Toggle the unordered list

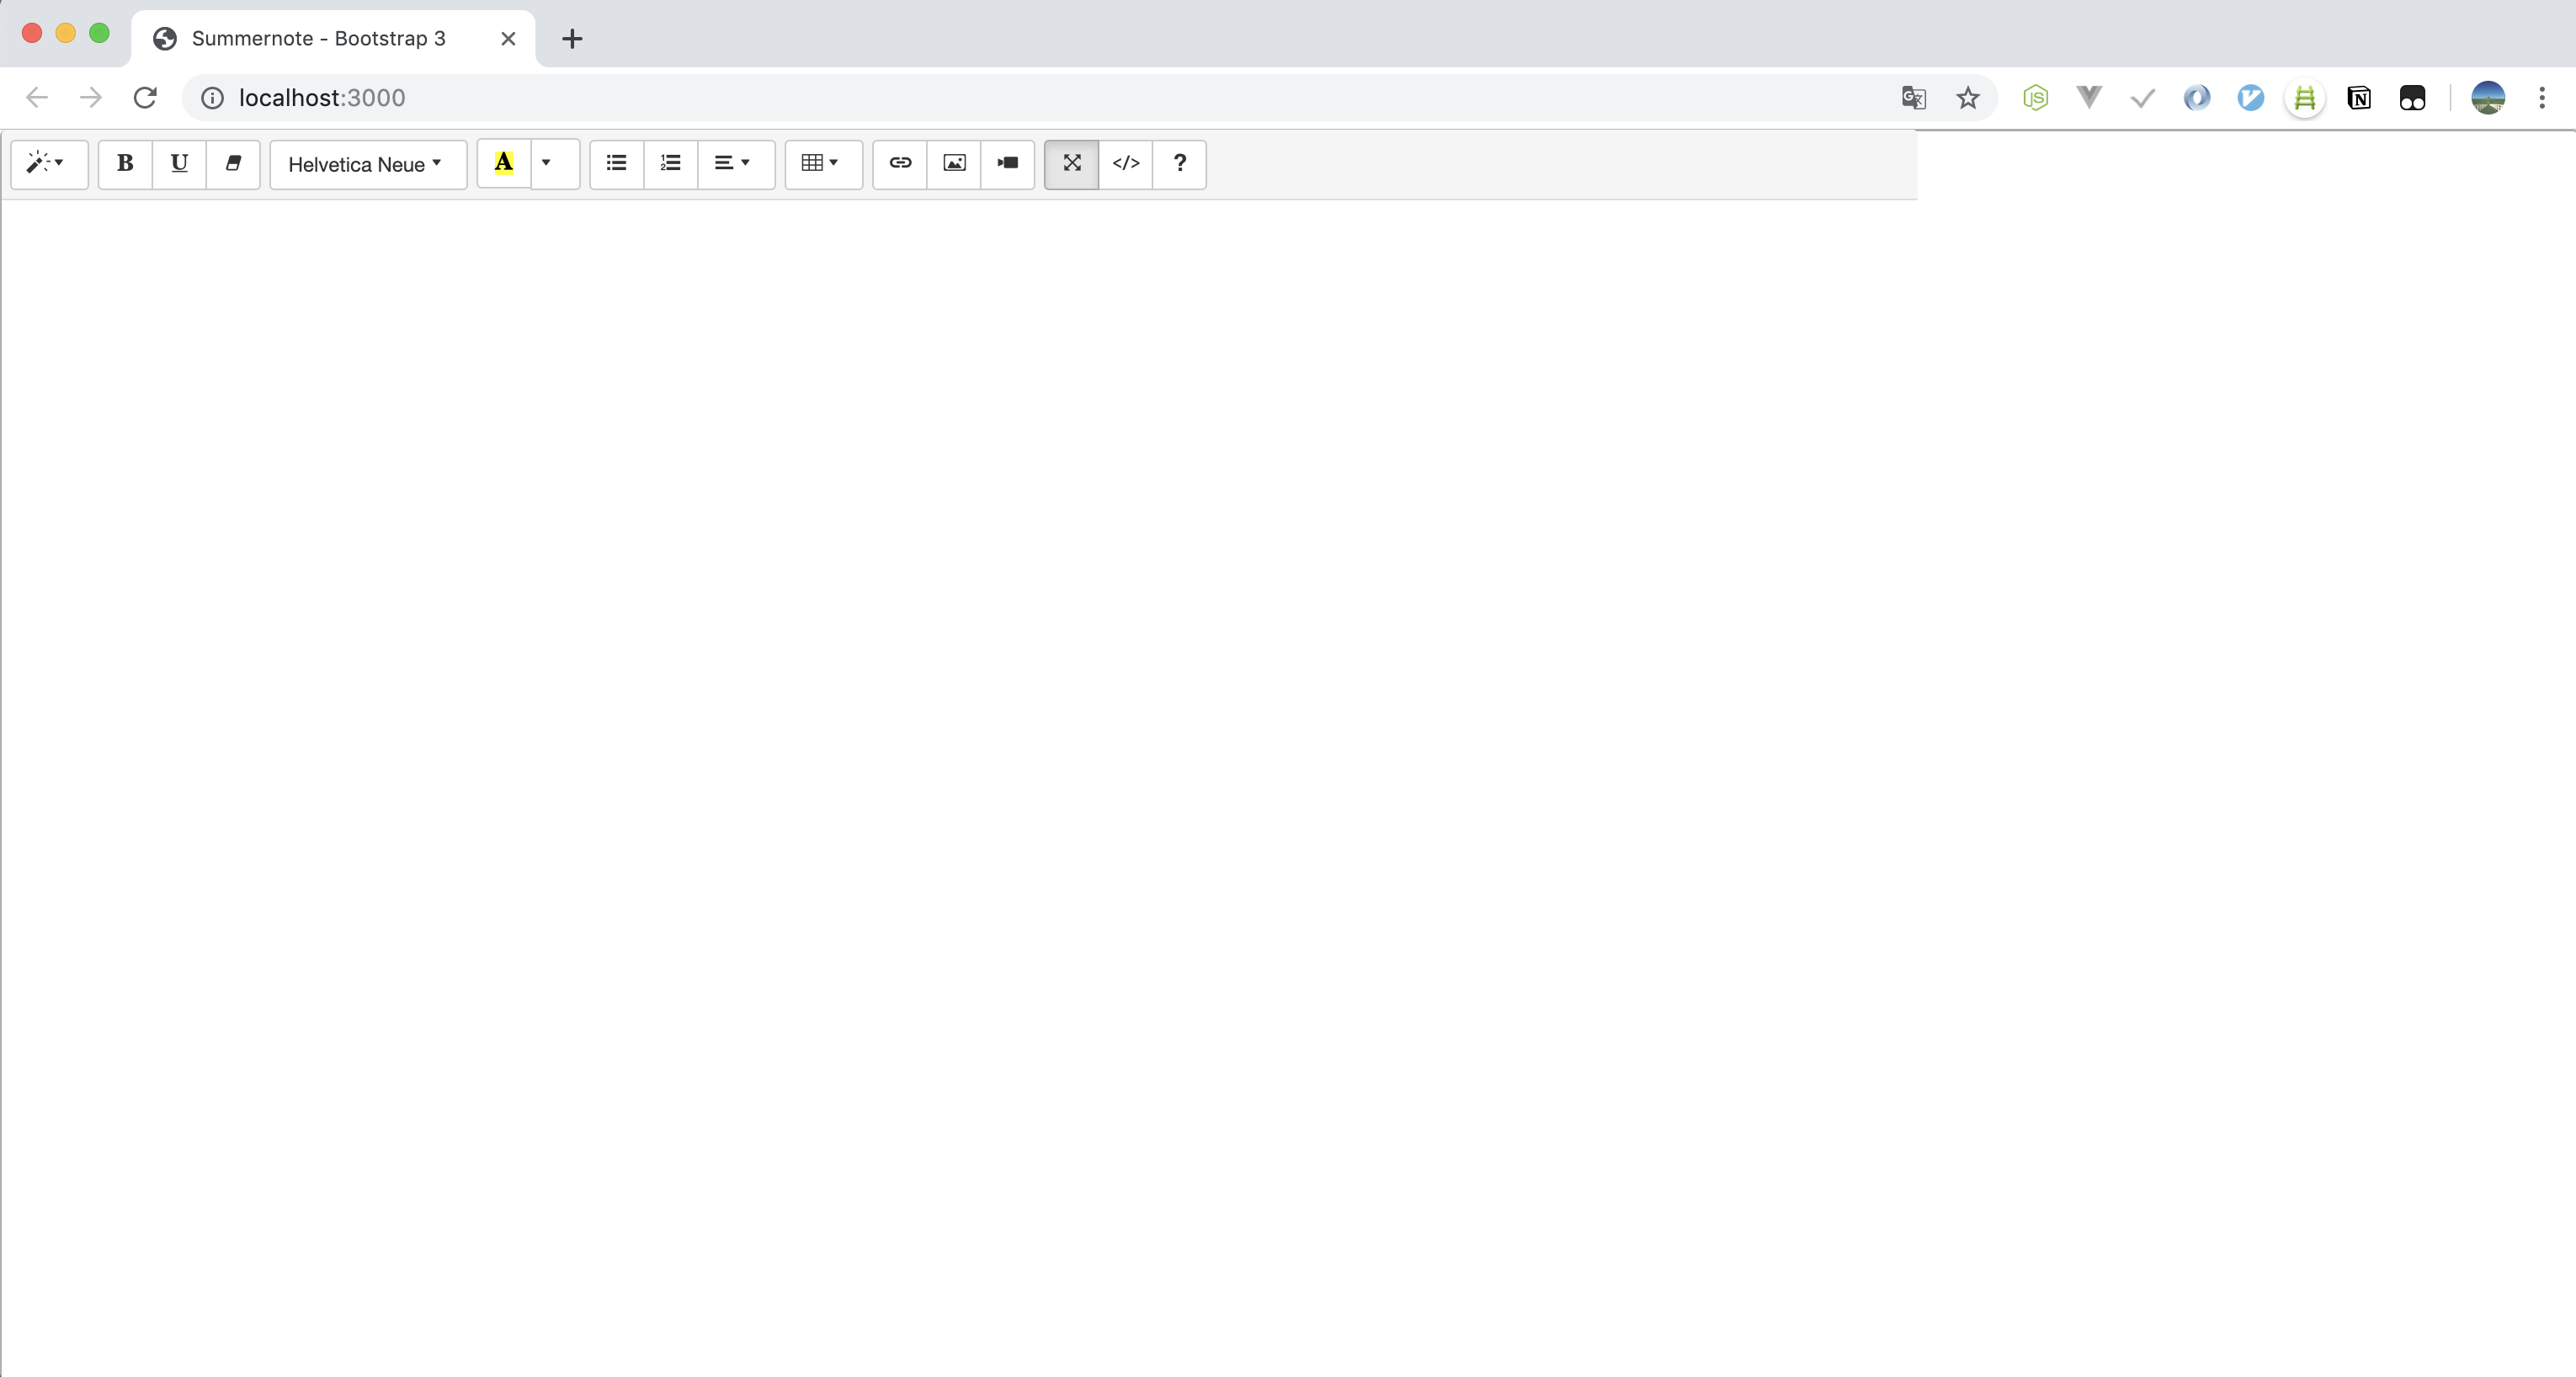pos(615,164)
